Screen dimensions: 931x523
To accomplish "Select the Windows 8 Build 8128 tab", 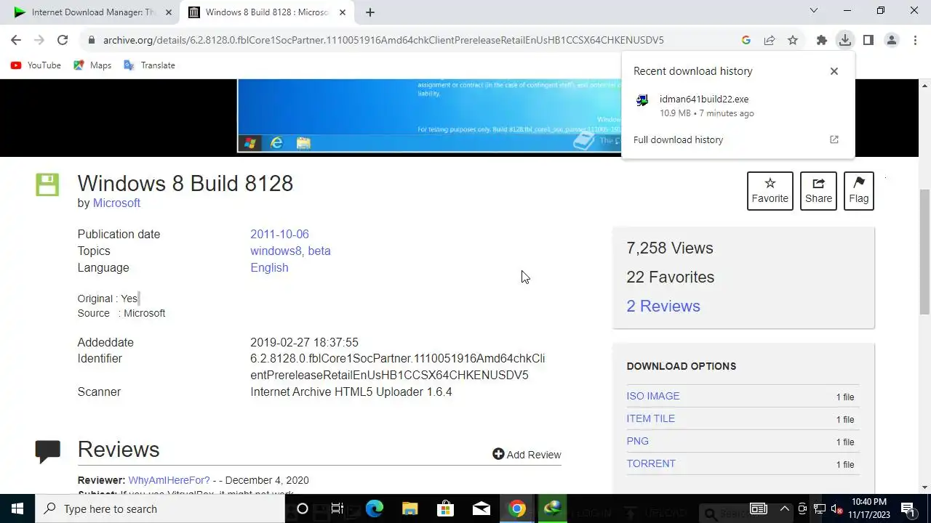I will (265, 12).
